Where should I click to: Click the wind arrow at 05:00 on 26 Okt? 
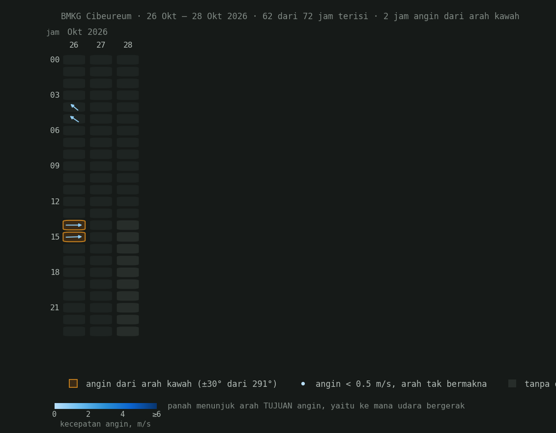pos(74,119)
